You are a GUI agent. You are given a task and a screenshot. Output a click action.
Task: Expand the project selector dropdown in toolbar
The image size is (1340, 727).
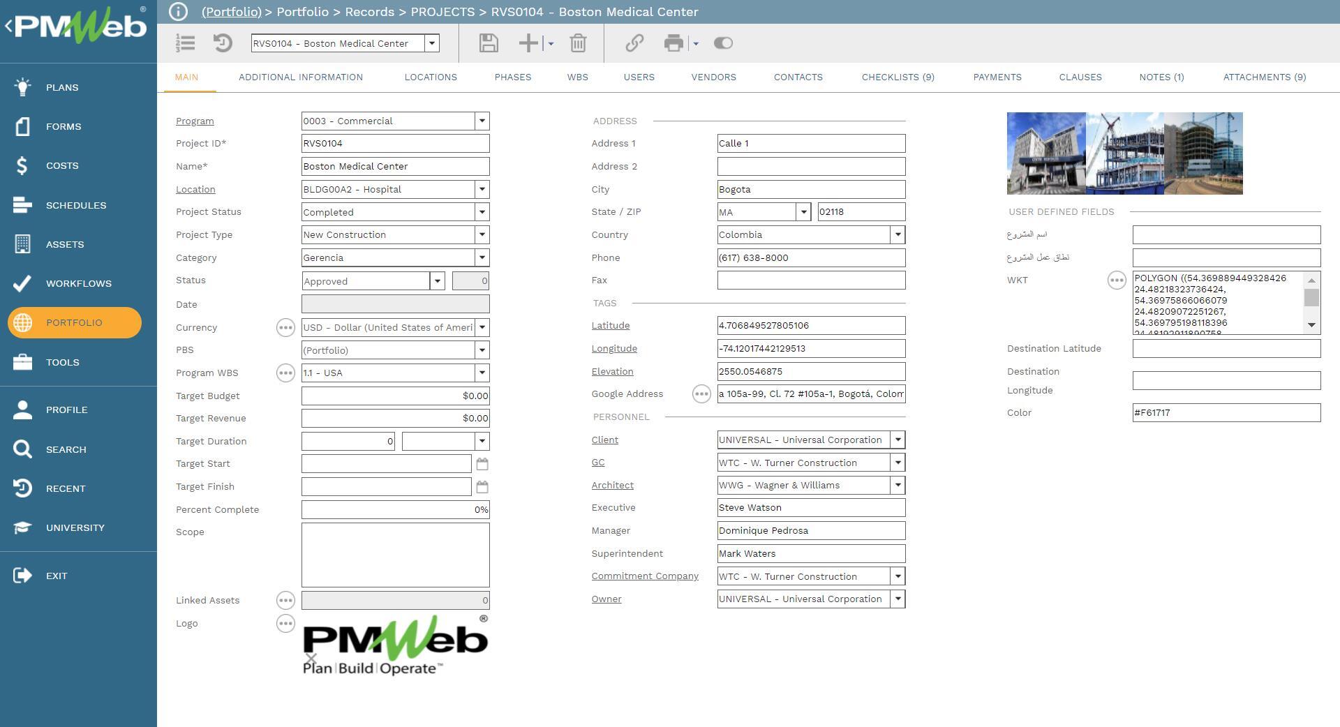tap(432, 43)
